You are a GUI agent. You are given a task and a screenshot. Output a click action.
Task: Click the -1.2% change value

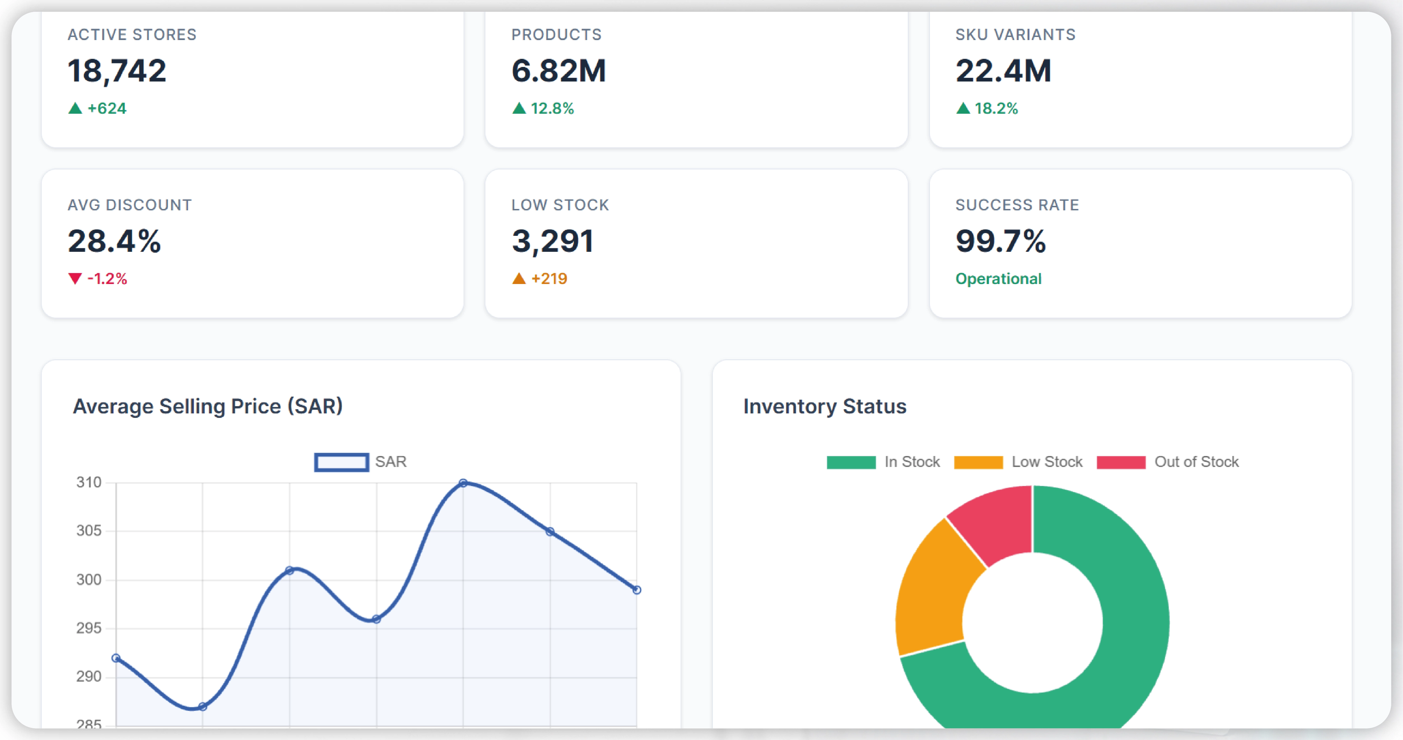click(x=107, y=279)
